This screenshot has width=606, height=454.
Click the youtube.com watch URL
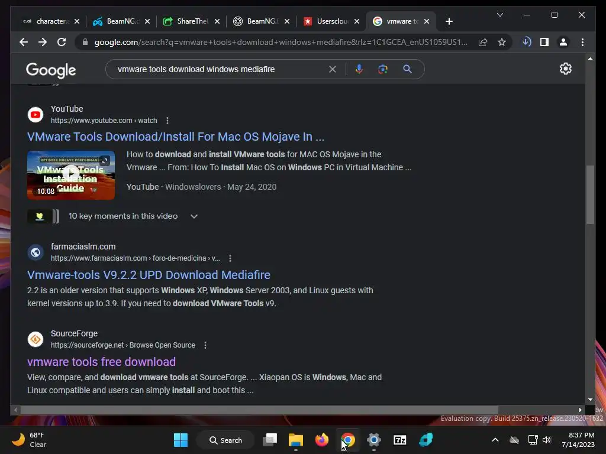[104, 121]
